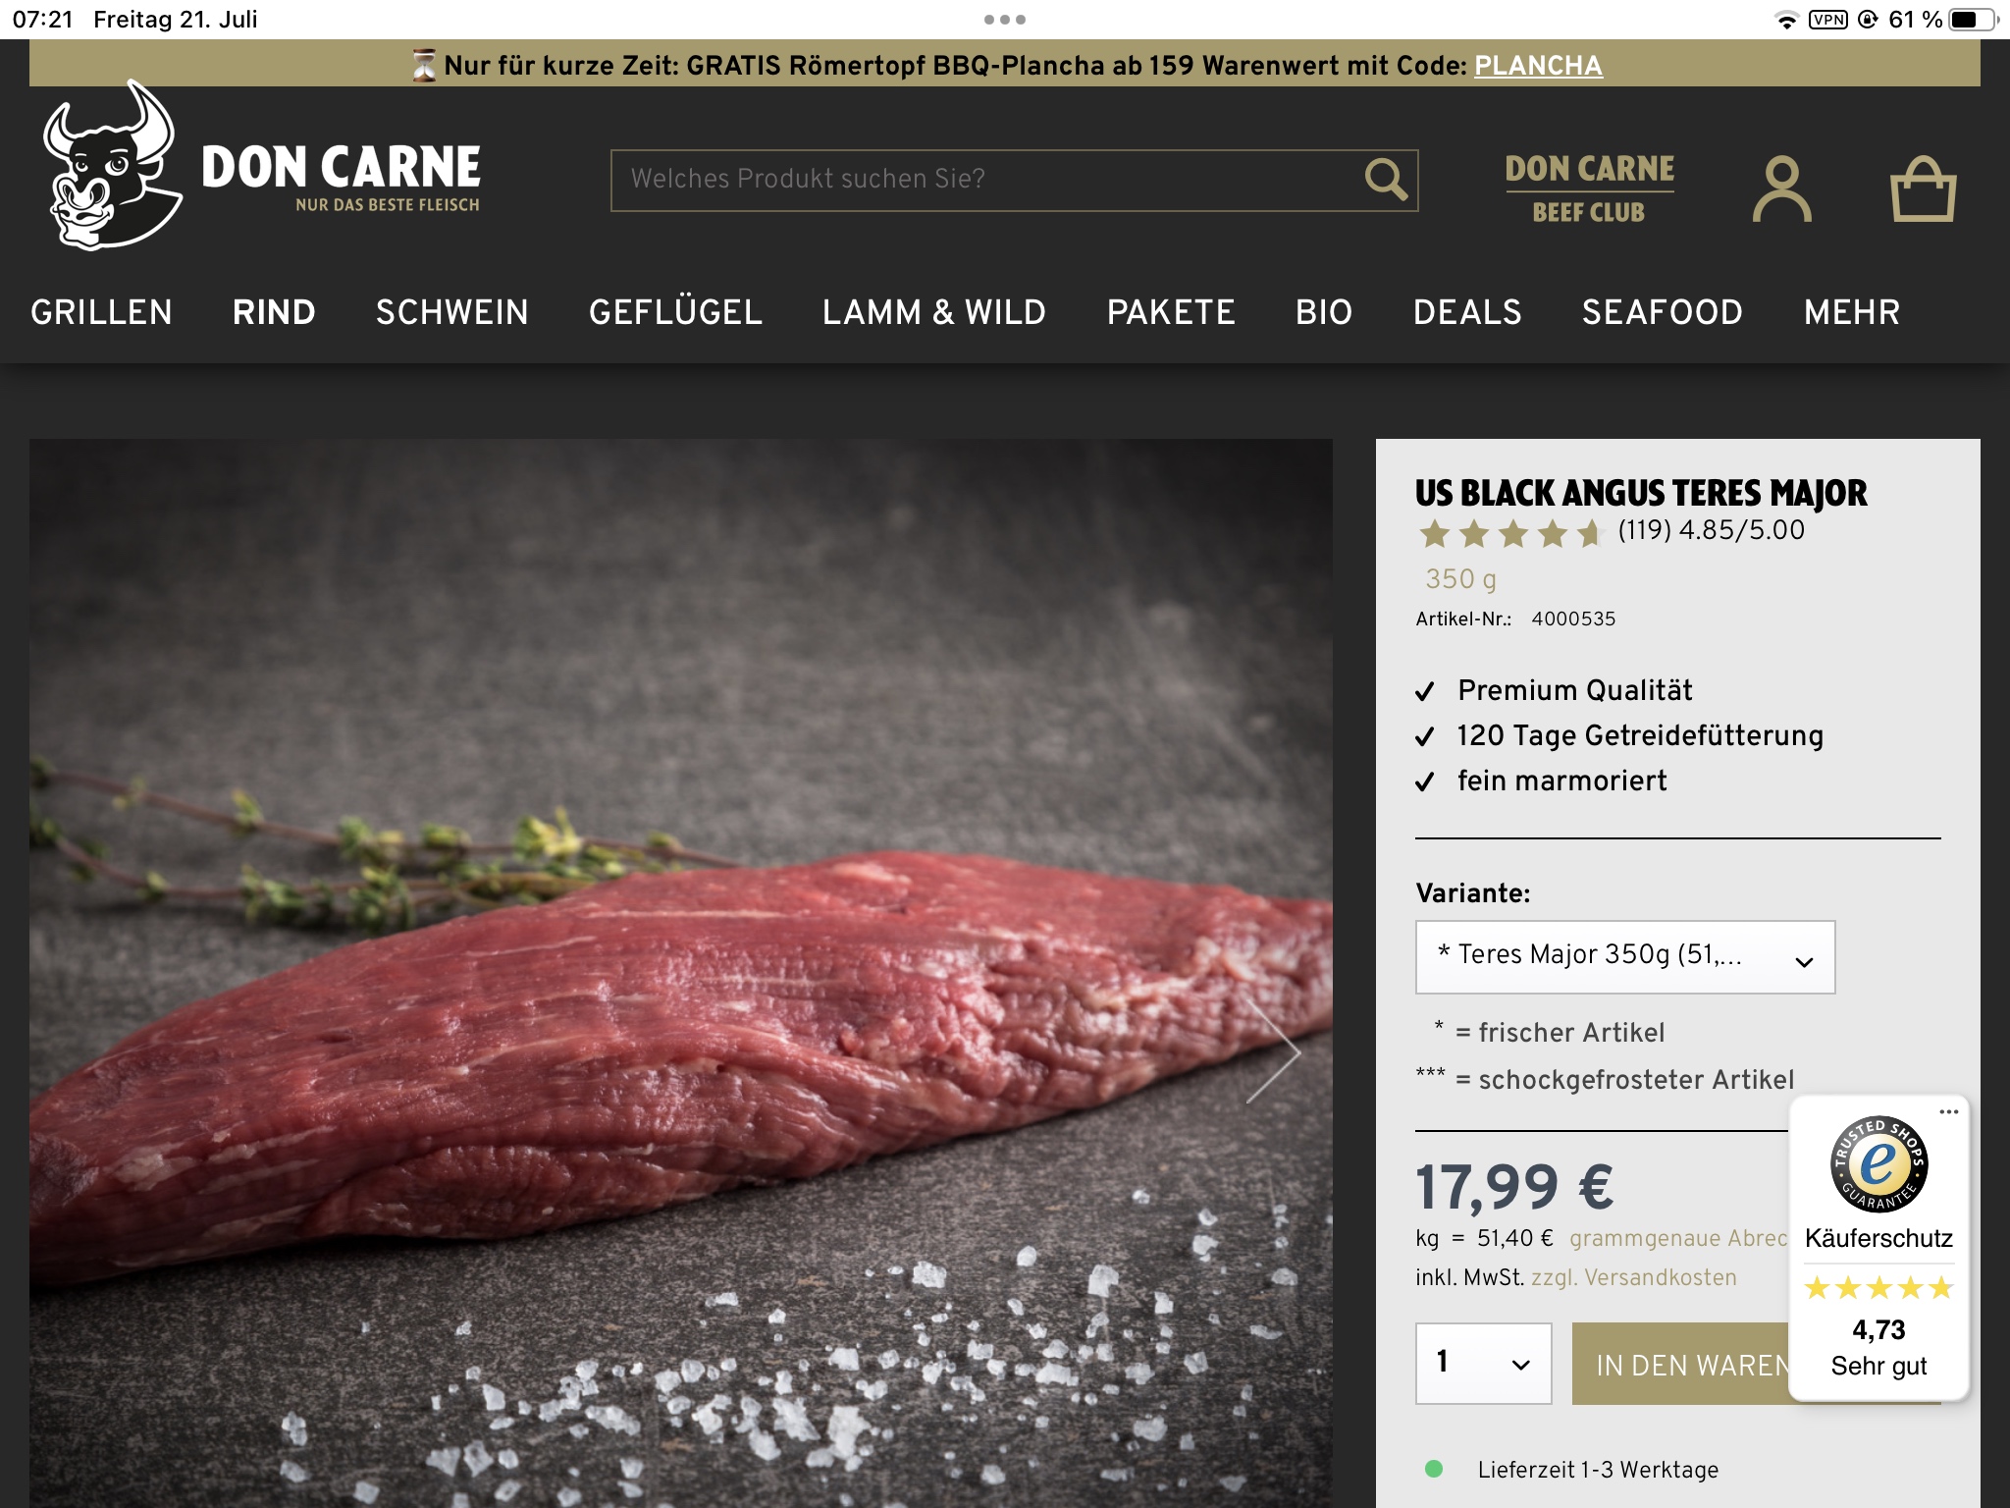Add product with IN DEN WARENKORB button
This screenshot has height=1508, width=2010.
[1679, 1364]
